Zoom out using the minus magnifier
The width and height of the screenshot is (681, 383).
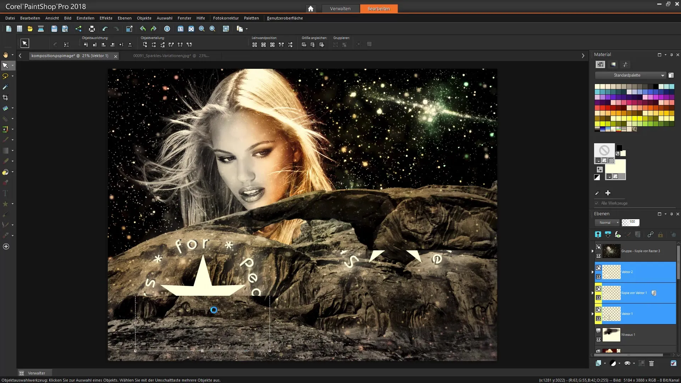202,29
